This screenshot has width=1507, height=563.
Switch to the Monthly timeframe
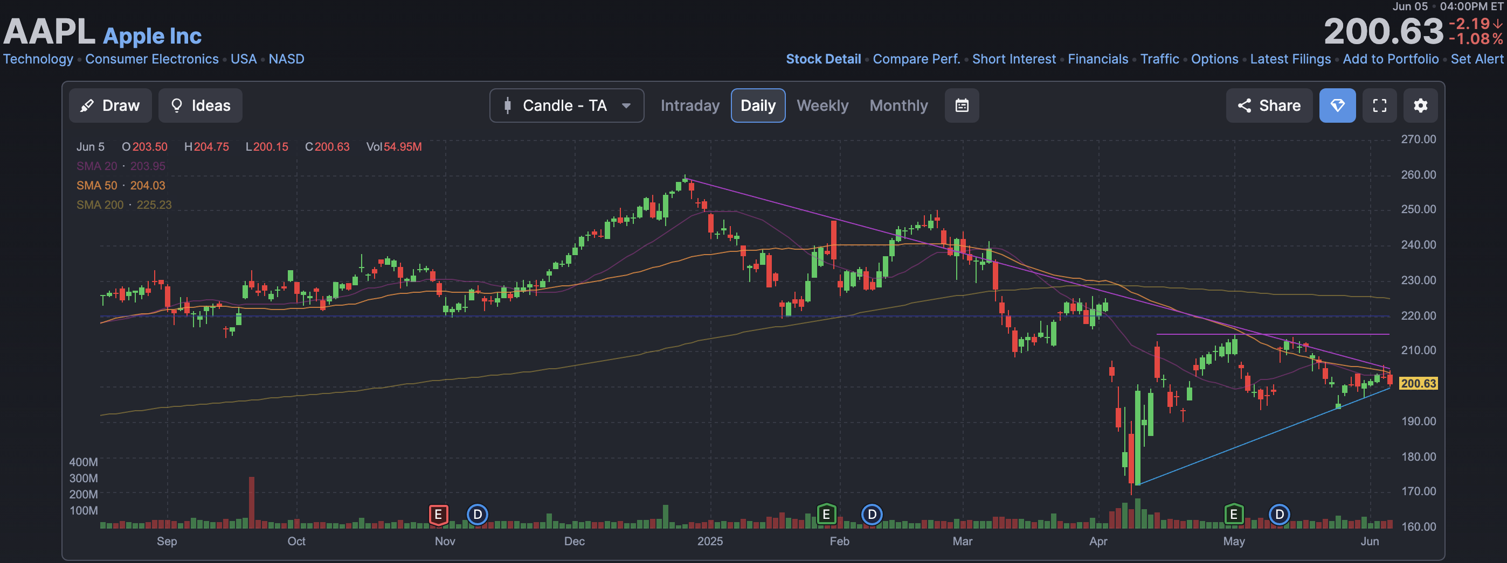[x=898, y=105]
